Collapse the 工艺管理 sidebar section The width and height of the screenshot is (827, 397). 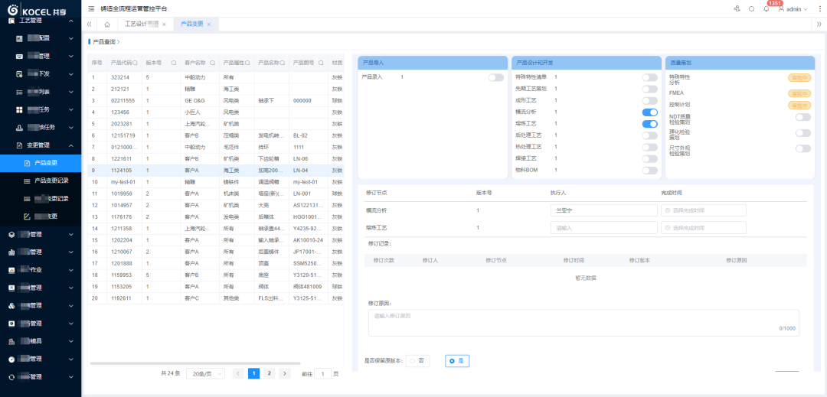pos(71,21)
